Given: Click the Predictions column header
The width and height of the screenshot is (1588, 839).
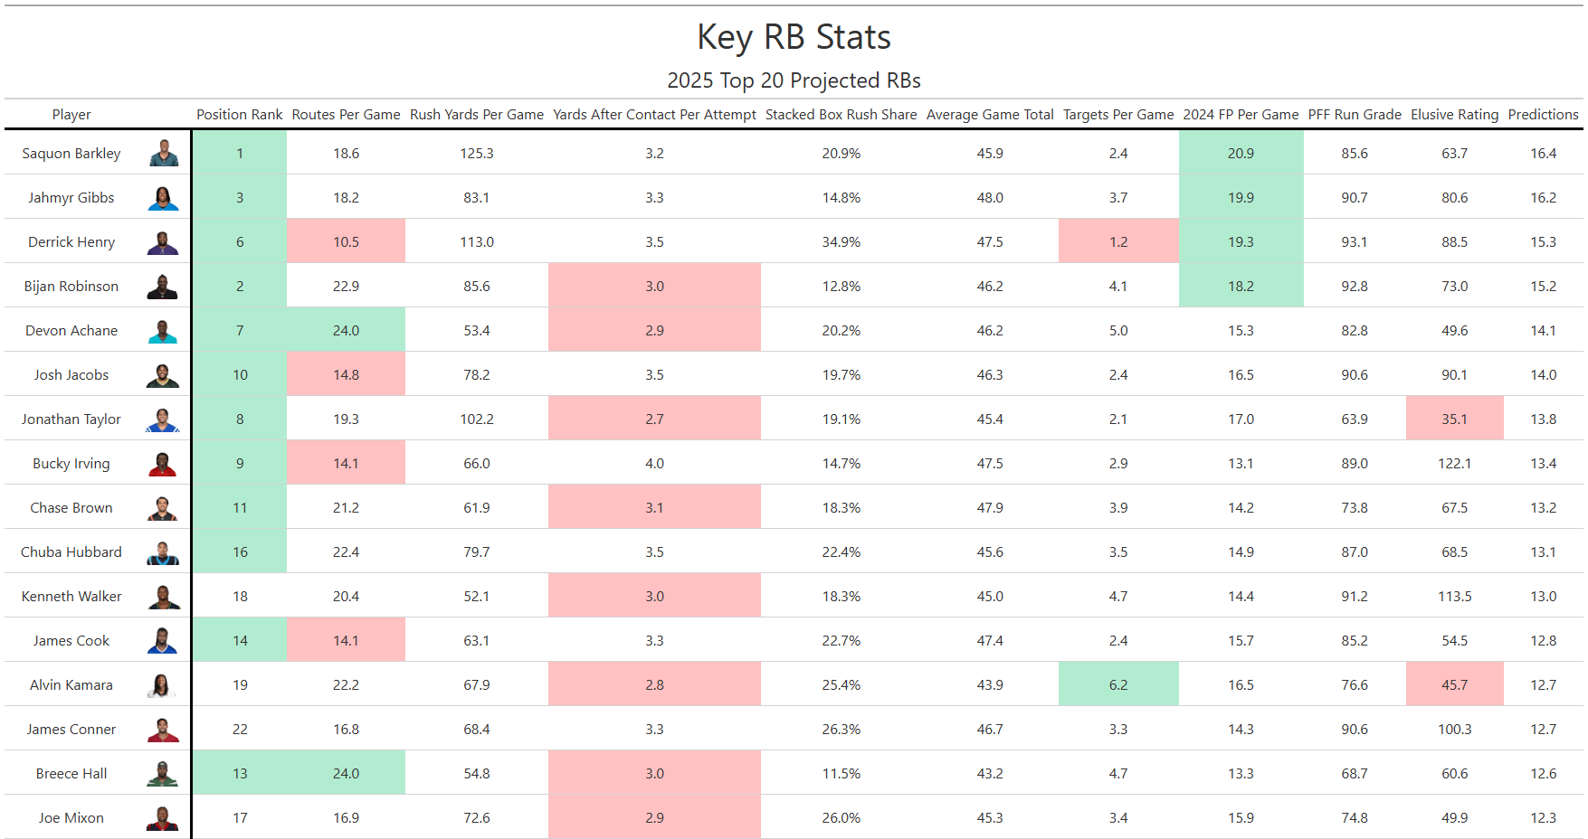Looking at the screenshot, I should pos(1543,115).
